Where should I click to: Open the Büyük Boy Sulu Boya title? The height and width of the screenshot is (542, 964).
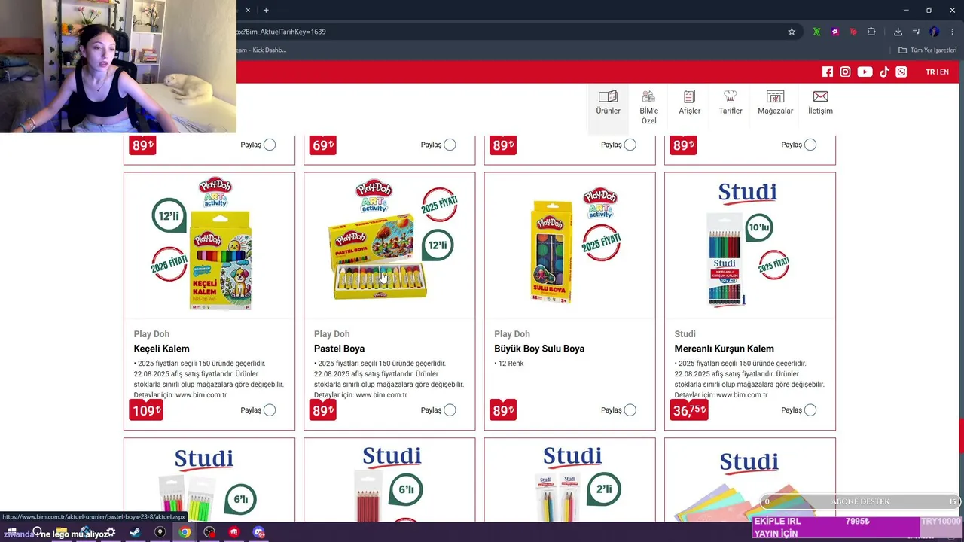pos(539,349)
